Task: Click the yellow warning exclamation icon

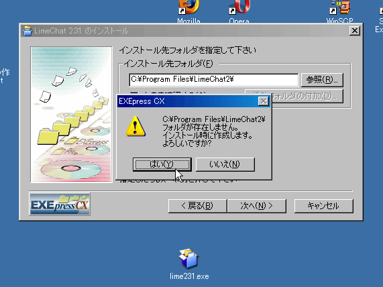Action: tap(135, 126)
